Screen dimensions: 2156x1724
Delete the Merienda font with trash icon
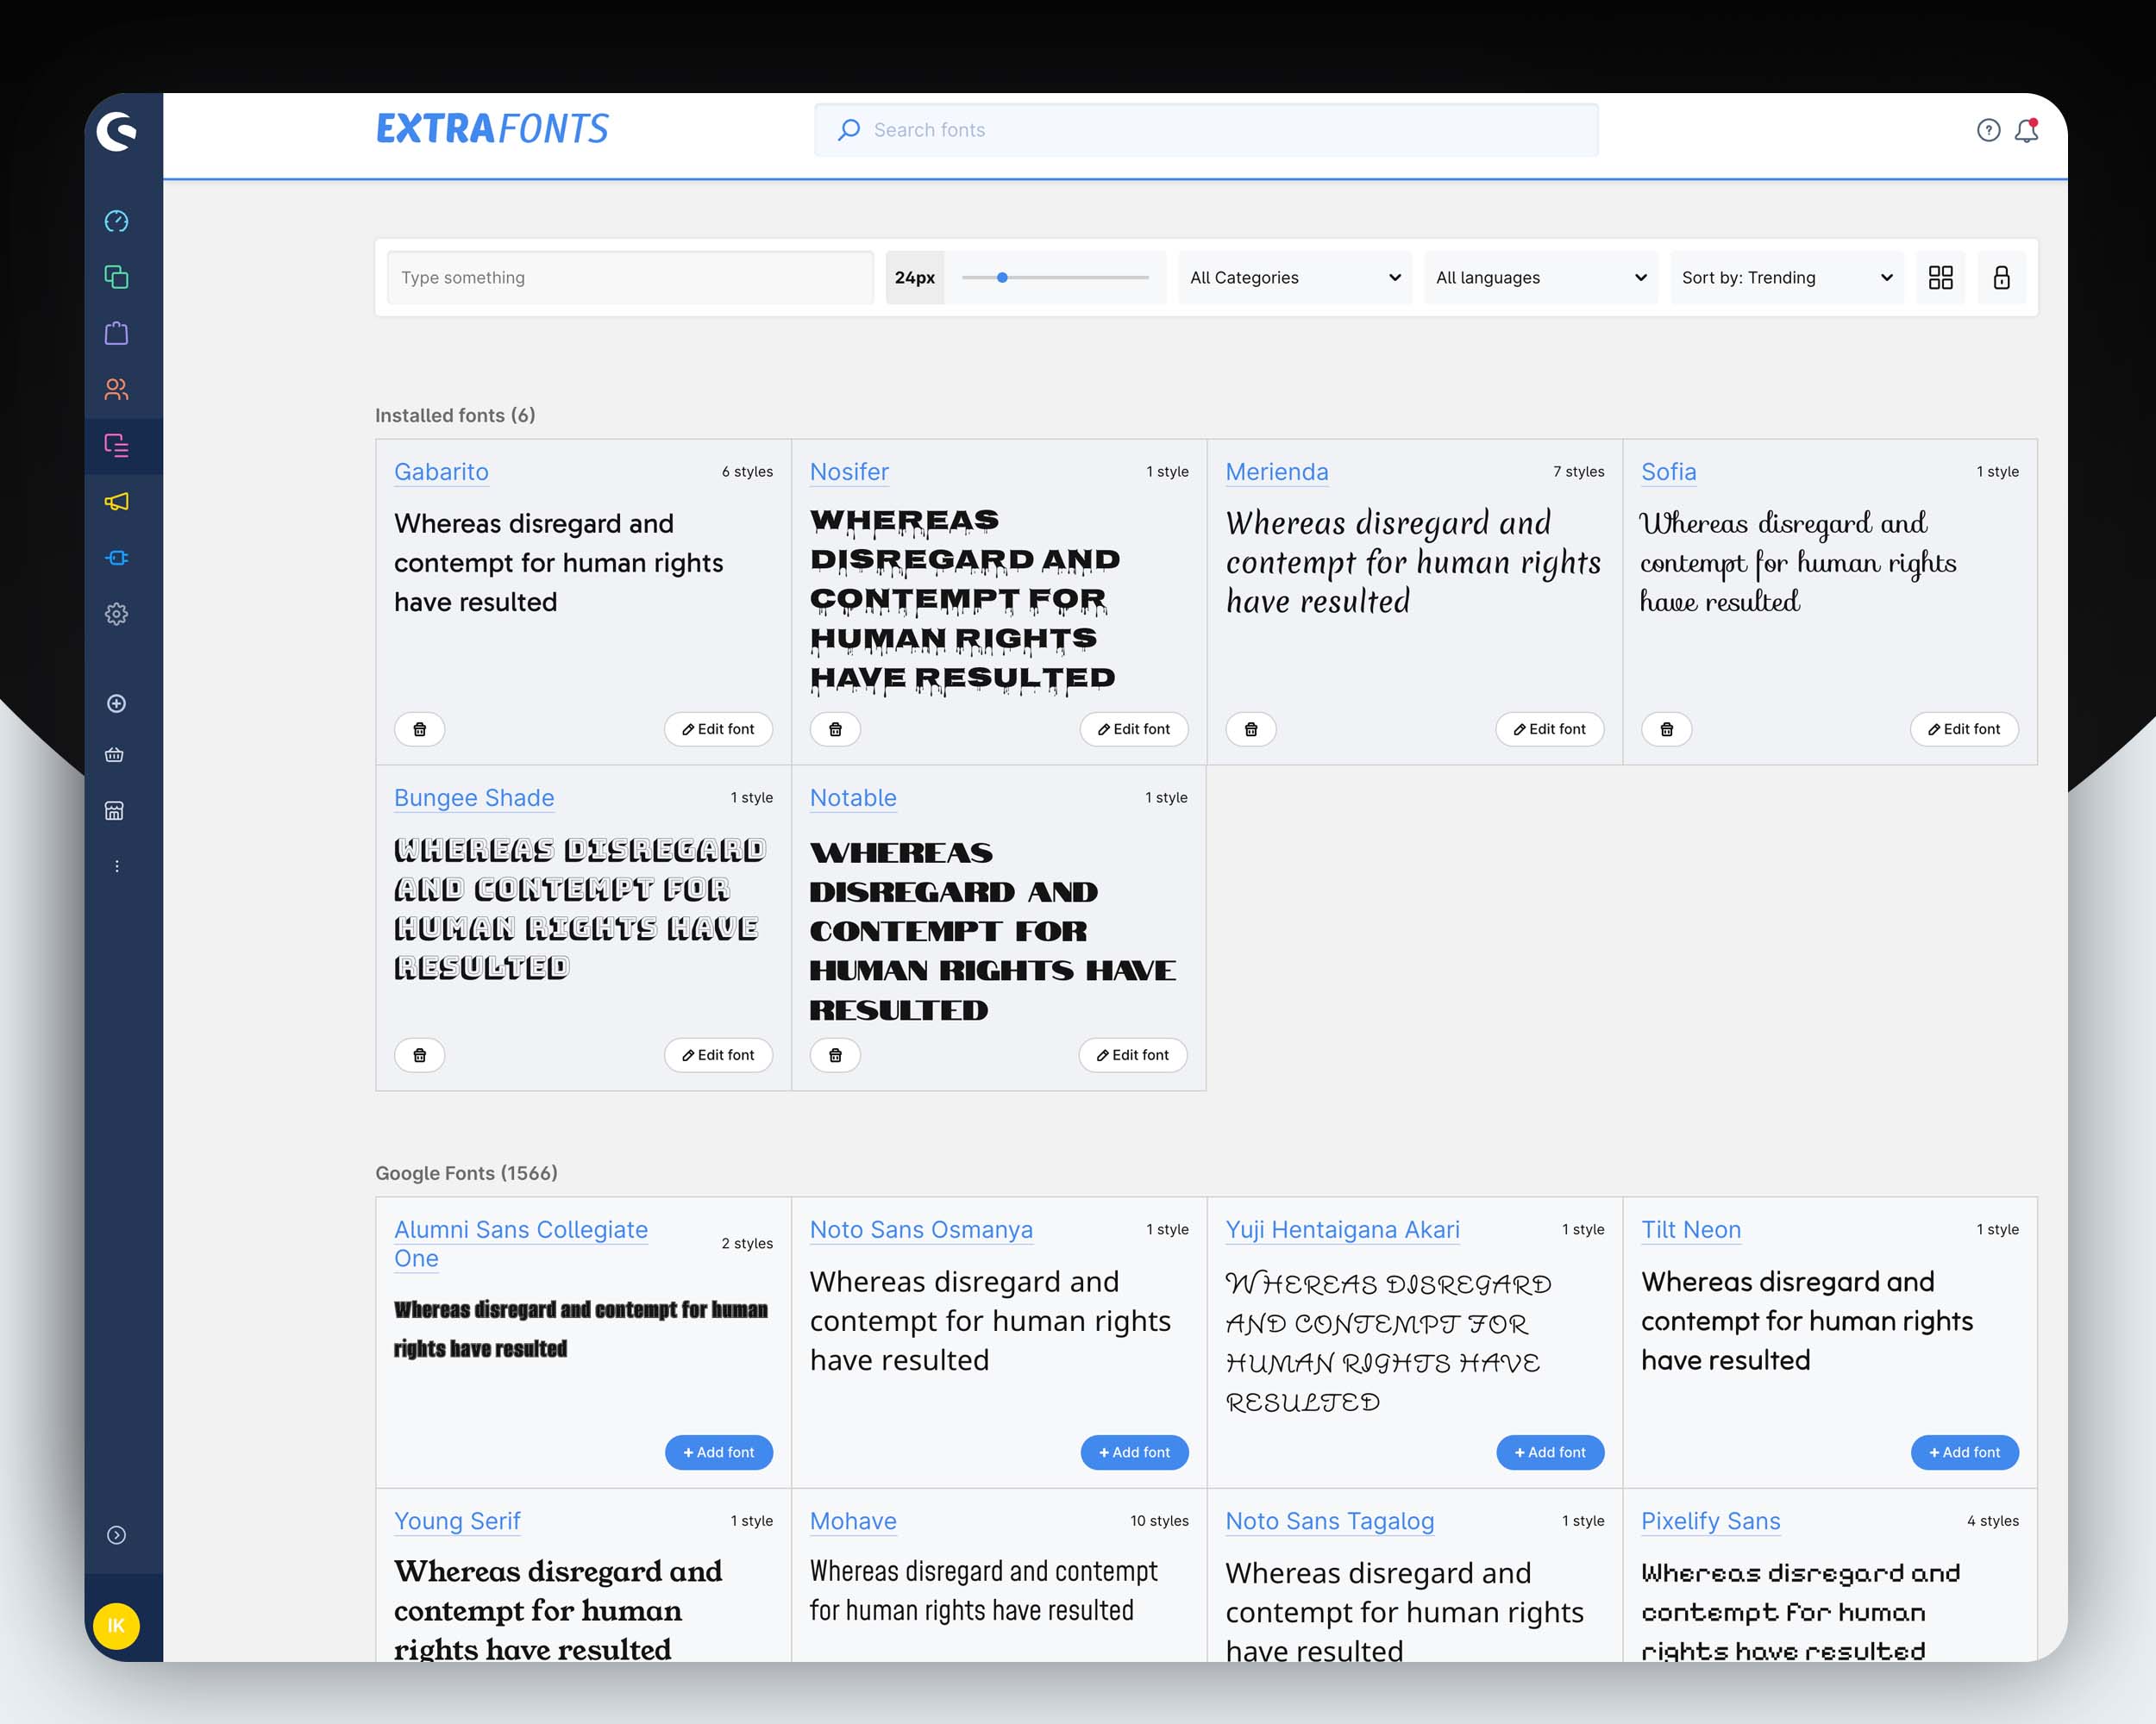(x=1251, y=729)
